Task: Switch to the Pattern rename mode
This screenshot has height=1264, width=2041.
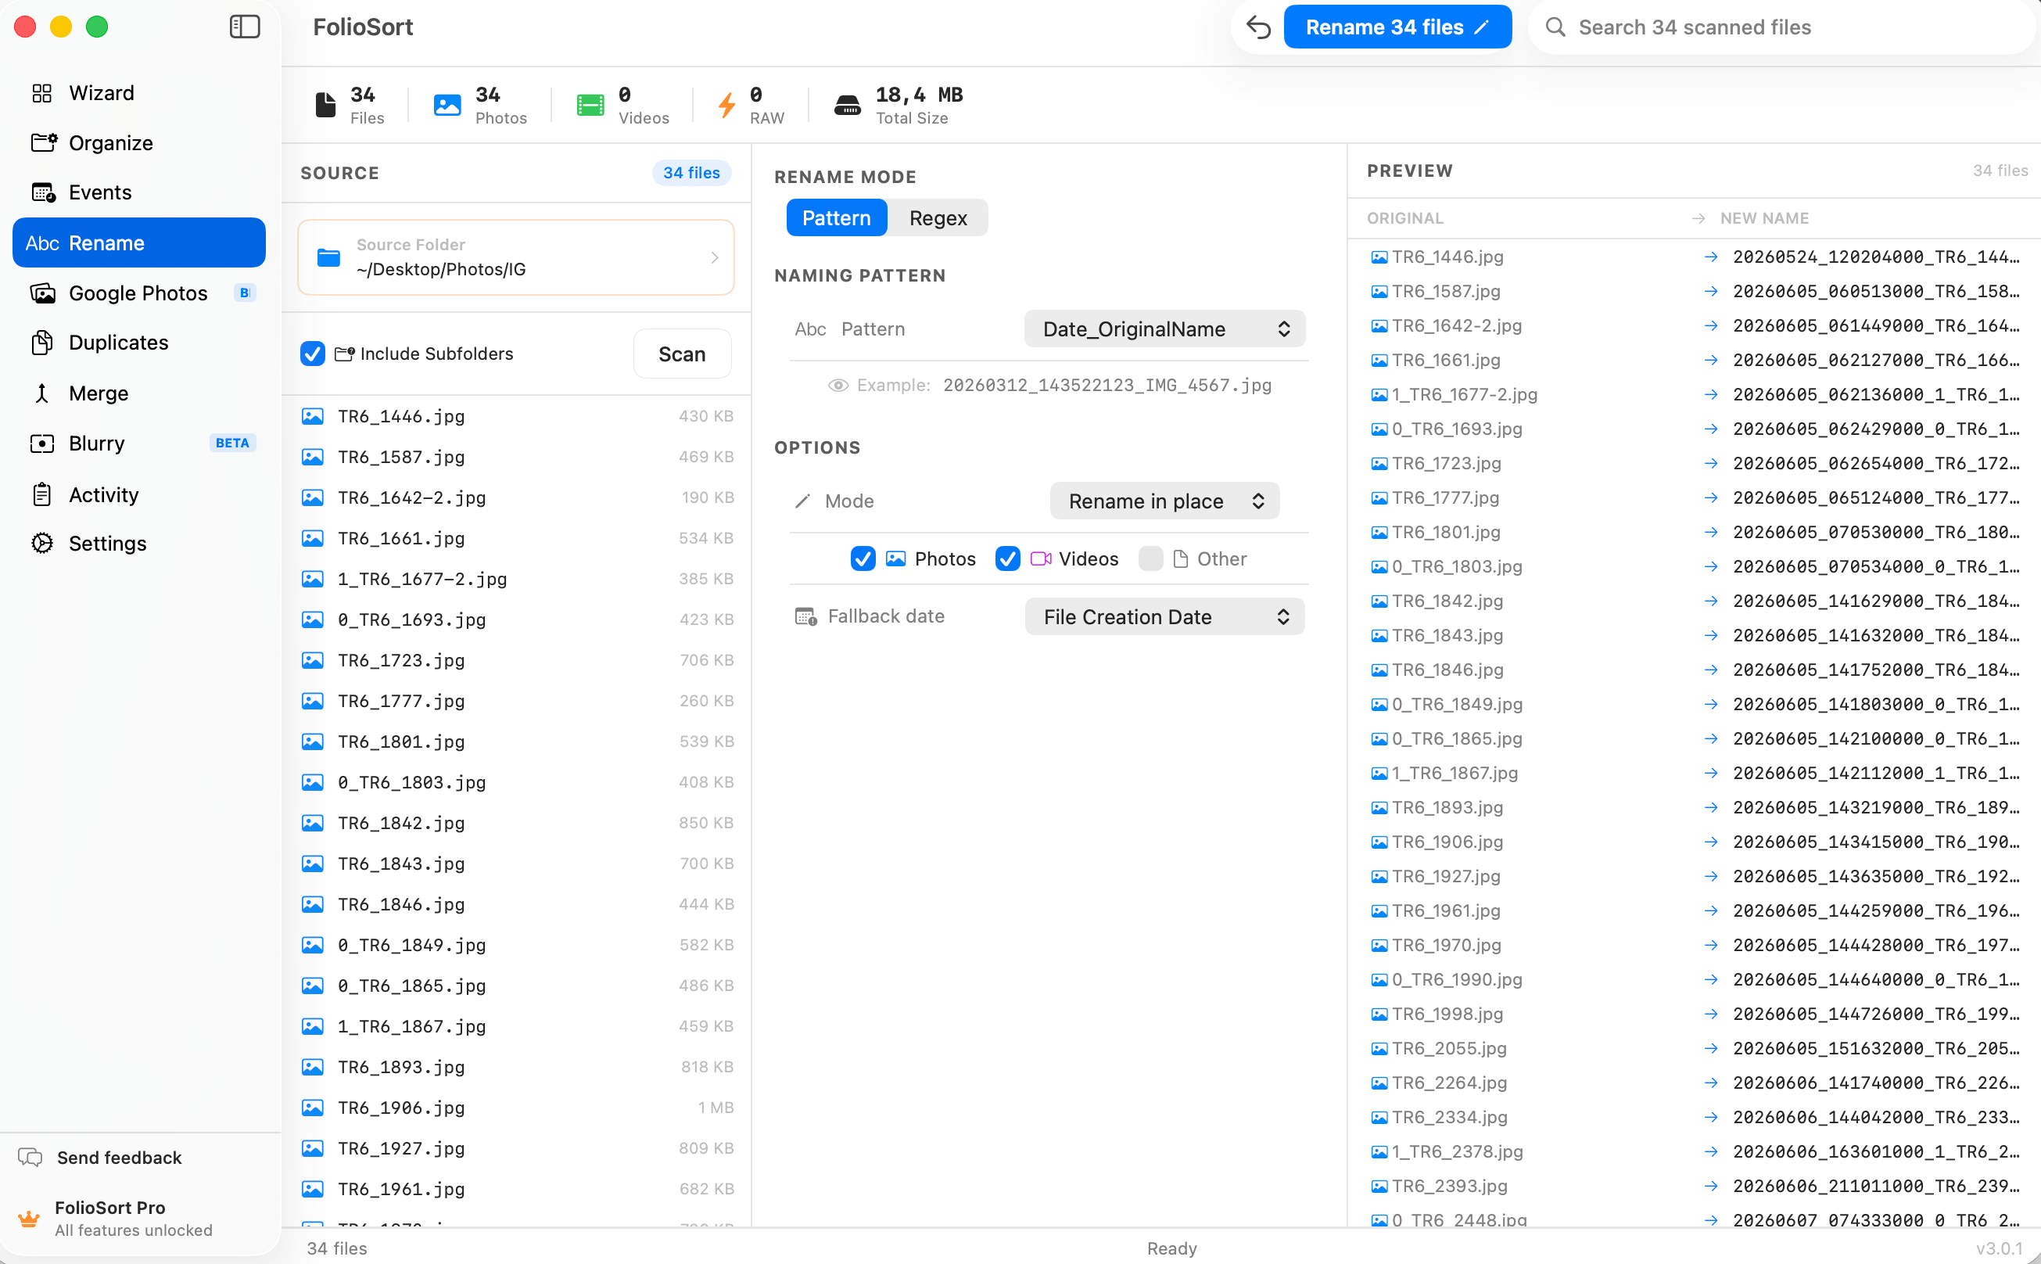Action: point(836,217)
